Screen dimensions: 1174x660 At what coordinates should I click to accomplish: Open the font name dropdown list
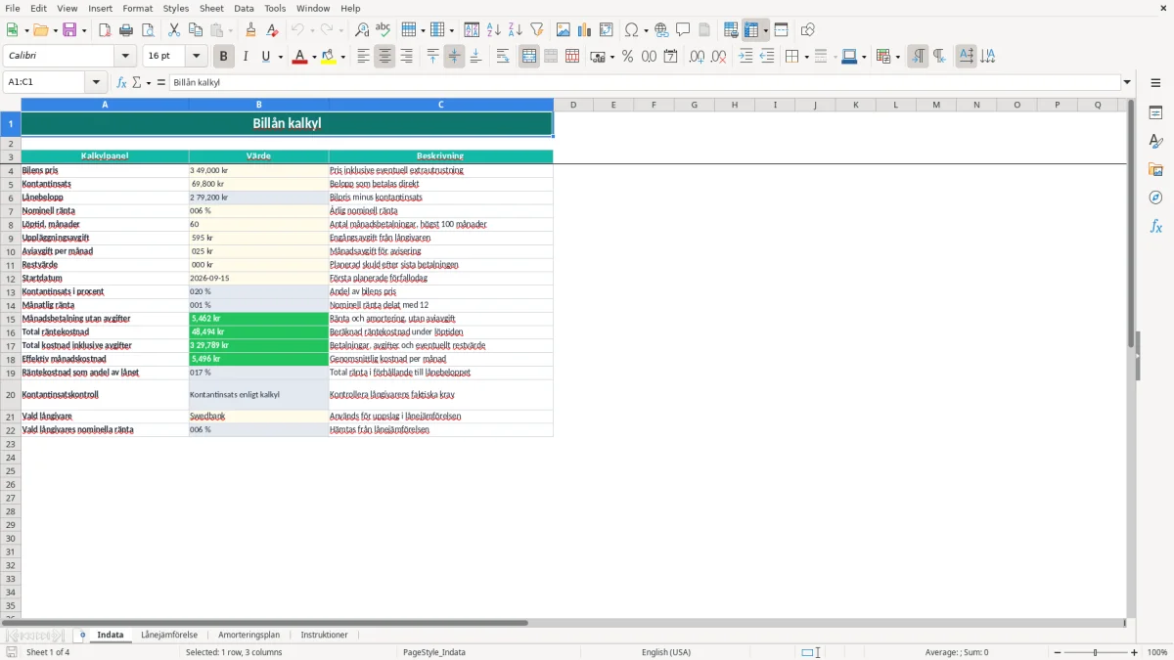point(125,57)
